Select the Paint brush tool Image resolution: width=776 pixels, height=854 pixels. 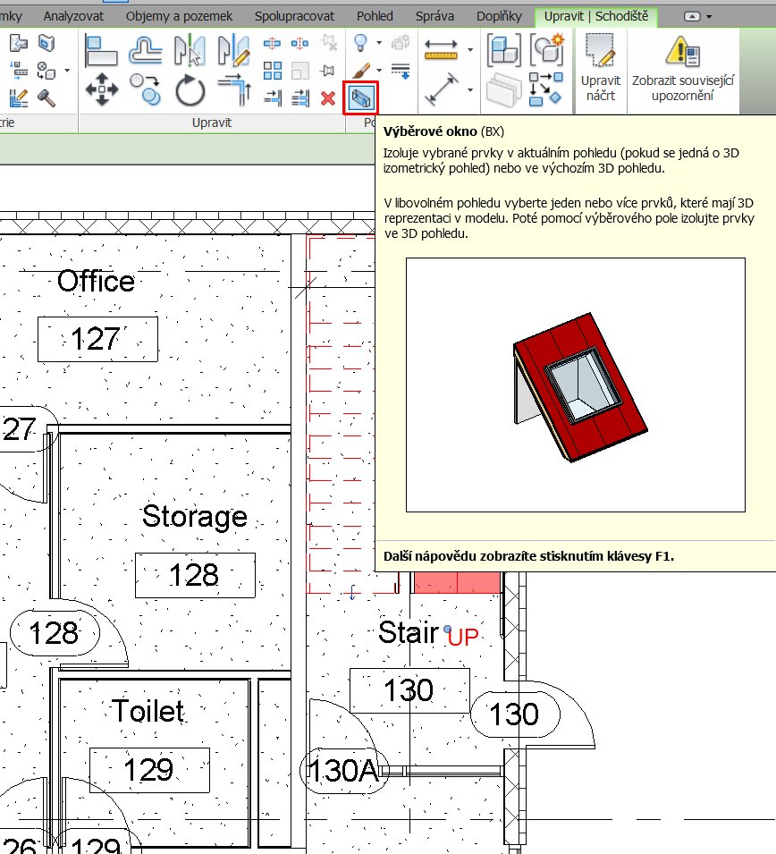pyautogui.click(x=361, y=71)
